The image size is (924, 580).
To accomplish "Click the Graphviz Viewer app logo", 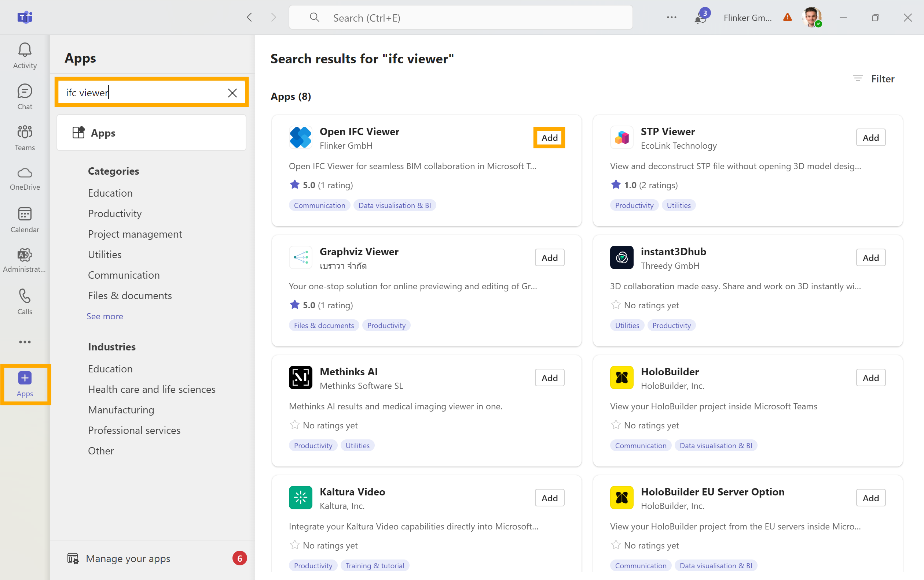I will pyautogui.click(x=300, y=257).
